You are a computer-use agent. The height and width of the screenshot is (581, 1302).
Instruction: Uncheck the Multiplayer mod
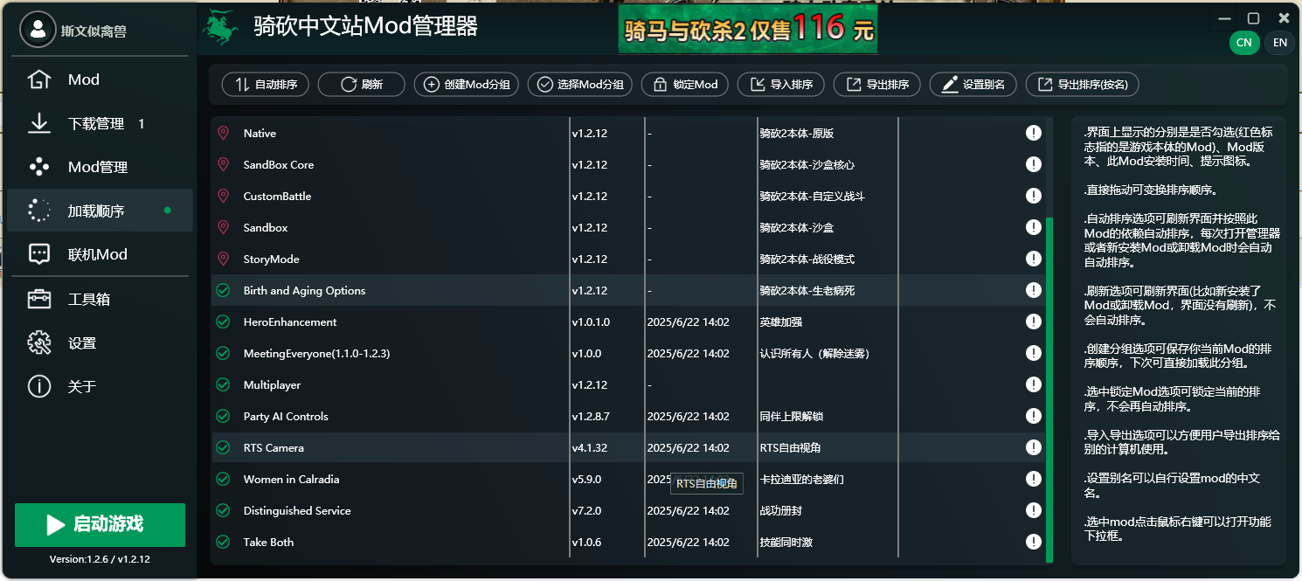point(223,384)
